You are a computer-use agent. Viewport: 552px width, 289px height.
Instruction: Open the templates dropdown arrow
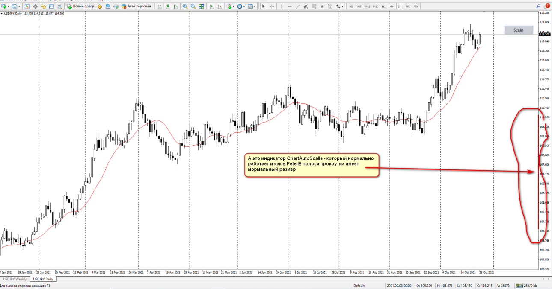(255, 6)
